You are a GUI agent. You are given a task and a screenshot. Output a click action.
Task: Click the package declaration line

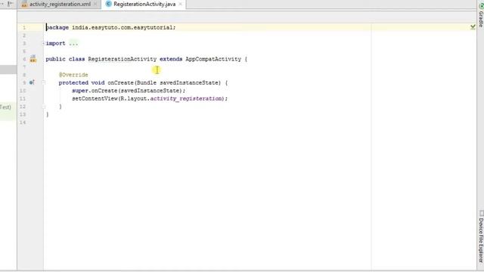pos(110,27)
